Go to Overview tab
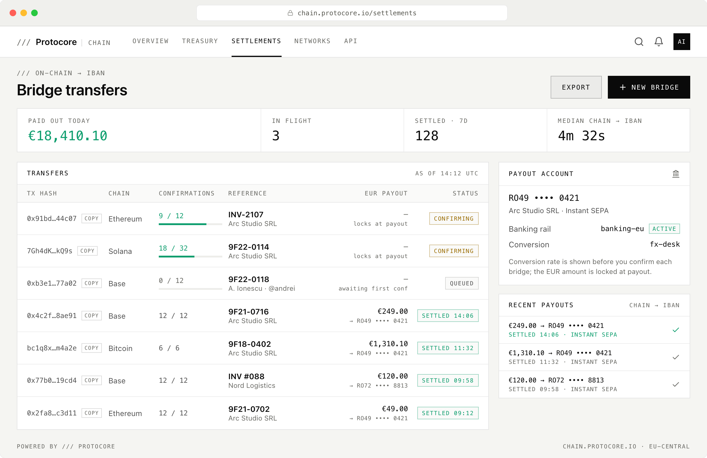Viewport: 707px width, 458px height. click(x=151, y=41)
